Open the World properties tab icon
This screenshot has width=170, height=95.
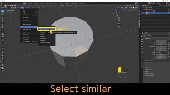coord(142,49)
